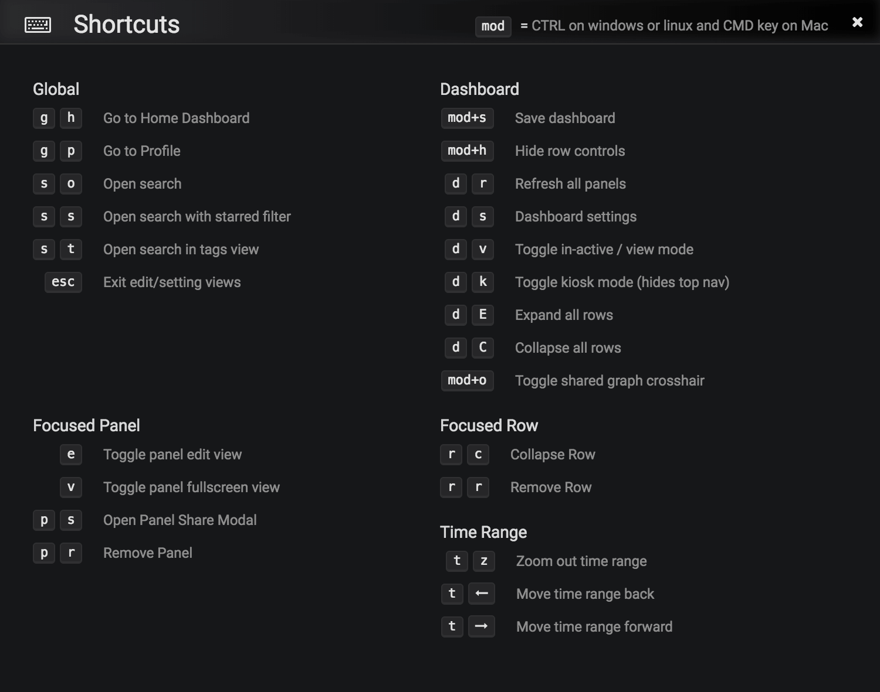Viewport: 880px width, 692px height.
Task: Click the 'Focused Panel' section heading
Action: (x=86, y=425)
